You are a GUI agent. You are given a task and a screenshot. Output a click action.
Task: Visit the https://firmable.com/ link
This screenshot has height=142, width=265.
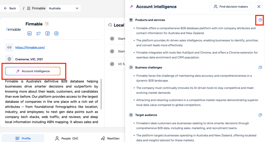[30, 47]
